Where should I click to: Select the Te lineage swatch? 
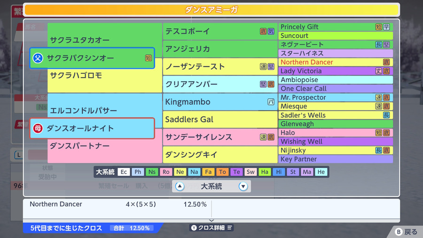pos(236,172)
